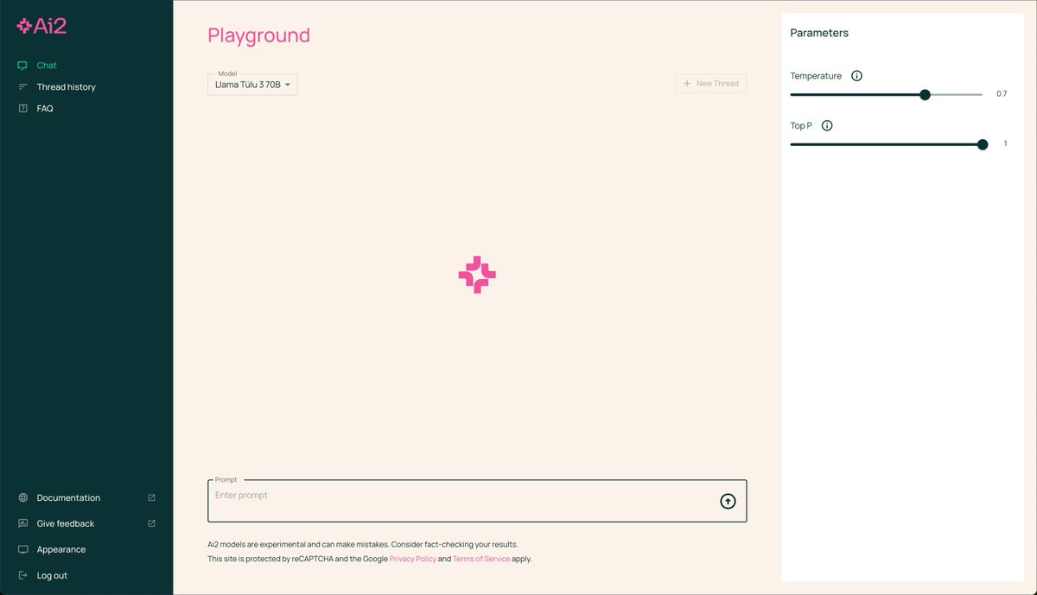Click external link icon beside Documentation

coord(152,498)
